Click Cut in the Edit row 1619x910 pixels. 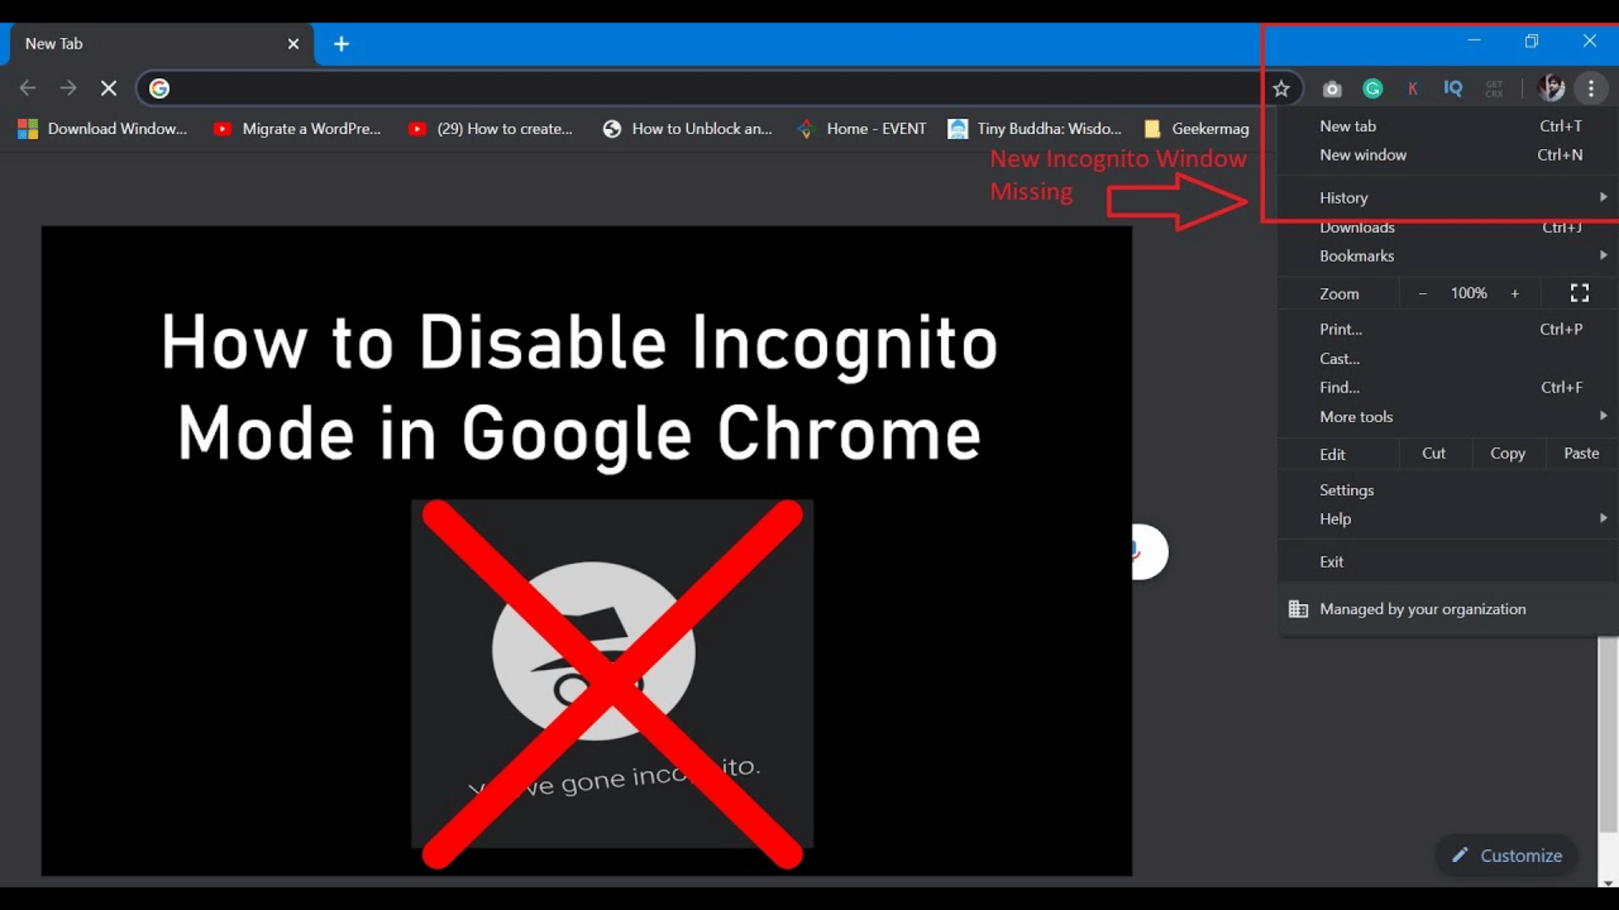coord(1433,453)
